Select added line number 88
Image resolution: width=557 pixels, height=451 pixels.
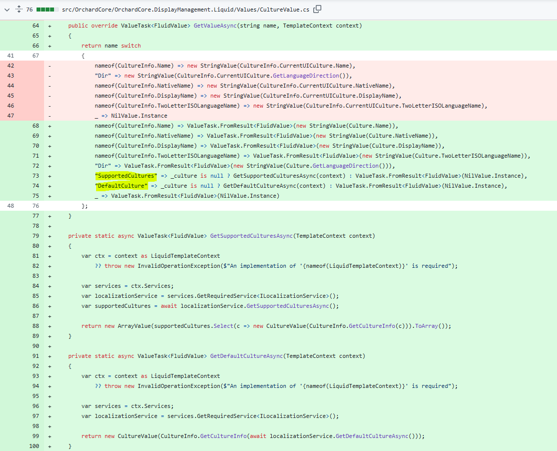click(x=36, y=326)
